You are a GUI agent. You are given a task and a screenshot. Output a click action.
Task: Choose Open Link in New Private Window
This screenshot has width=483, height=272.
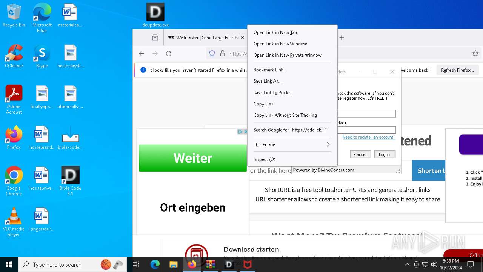pyautogui.click(x=292, y=55)
